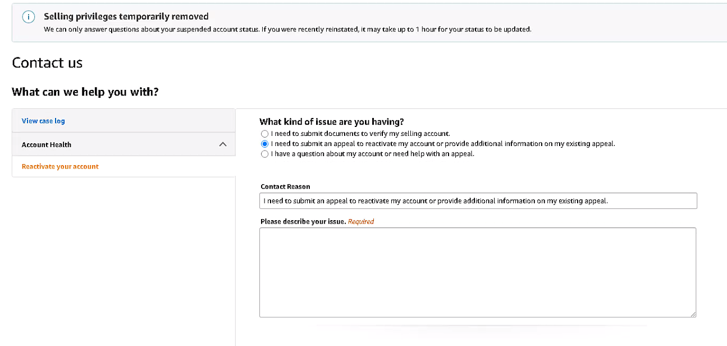Open the View case log link

point(43,121)
